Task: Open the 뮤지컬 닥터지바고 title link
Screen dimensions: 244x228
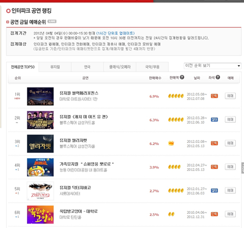Action: pos(75,188)
